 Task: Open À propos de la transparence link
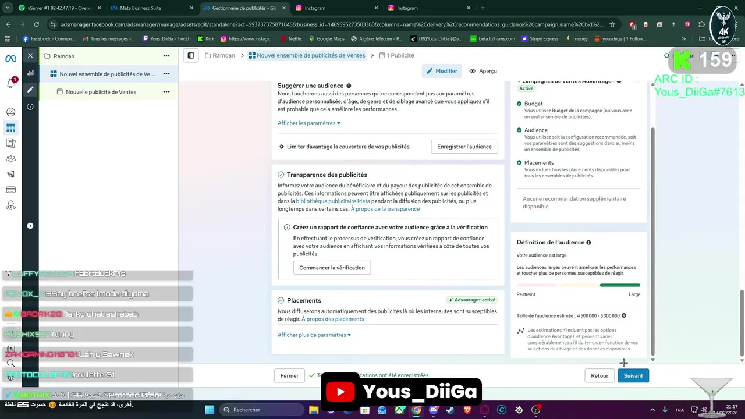click(x=385, y=208)
